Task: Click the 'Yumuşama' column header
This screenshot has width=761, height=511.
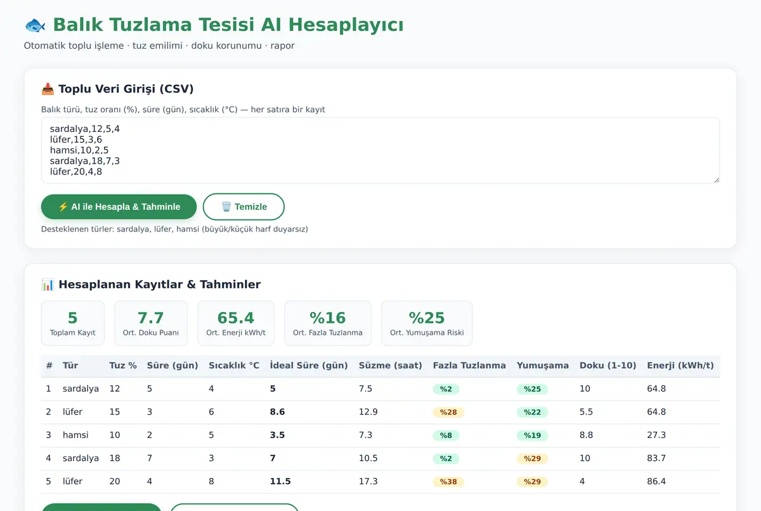Action: click(x=543, y=365)
